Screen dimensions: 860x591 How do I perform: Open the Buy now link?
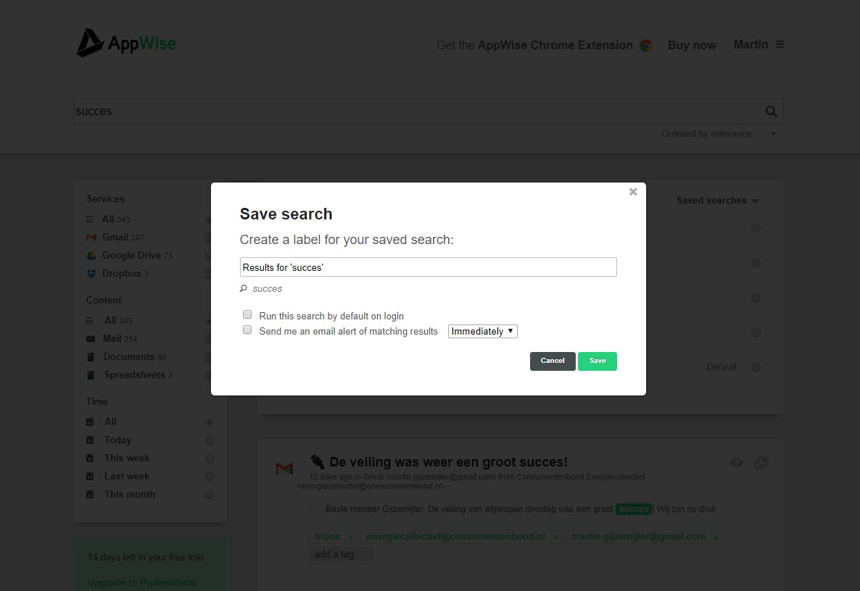692,46
